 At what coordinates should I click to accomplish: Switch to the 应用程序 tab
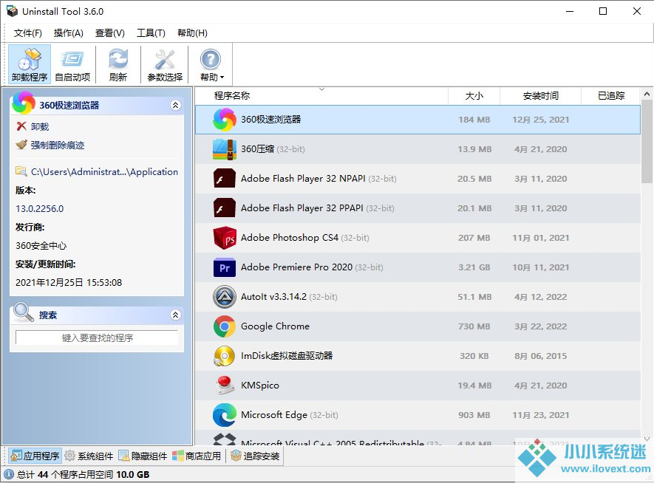click(35, 456)
